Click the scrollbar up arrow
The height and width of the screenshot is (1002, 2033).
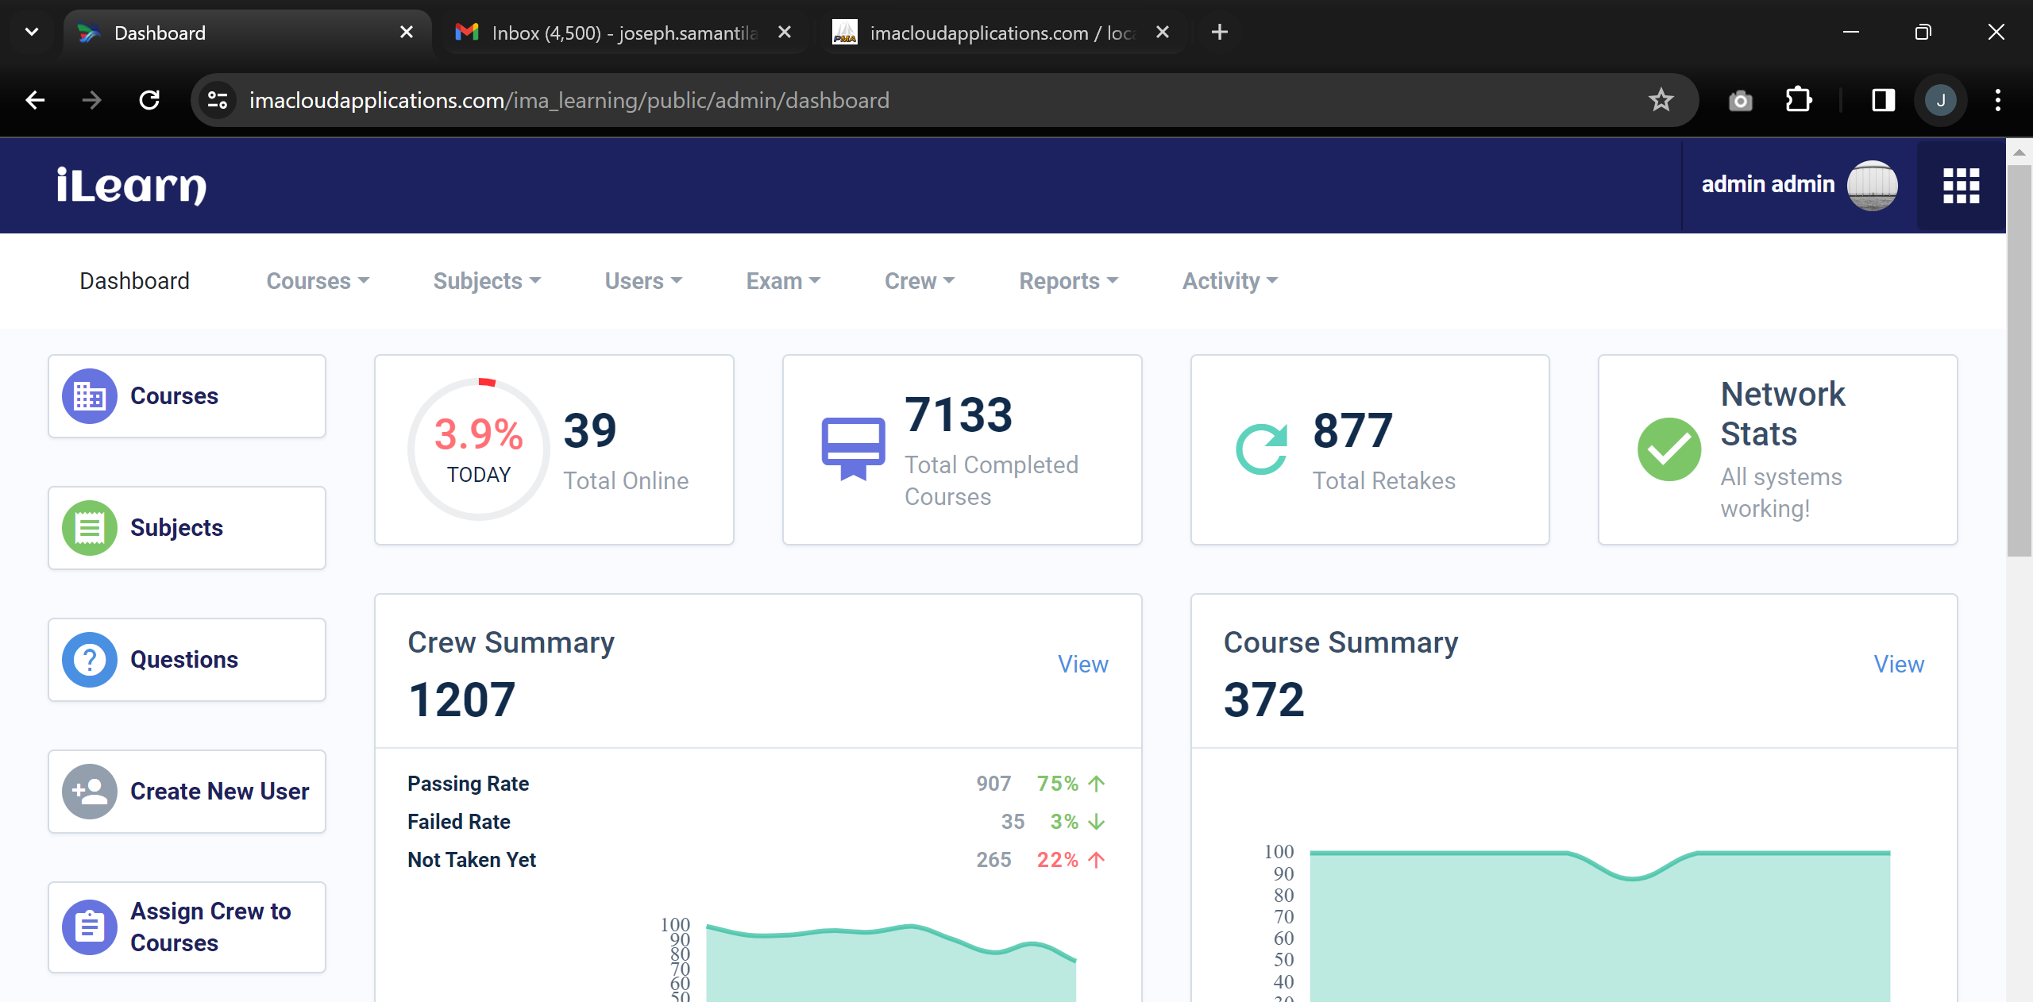pos(2019,151)
